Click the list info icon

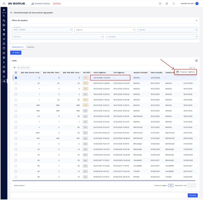pyautogui.click(x=196, y=61)
